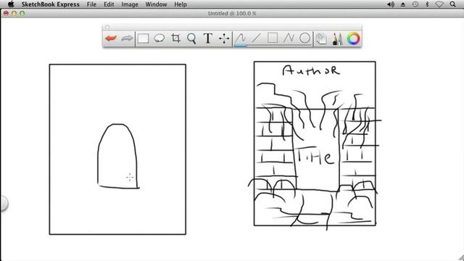Open the Apple menu
Screen dimensions: 464x261
pyautogui.click(x=11, y=4)
